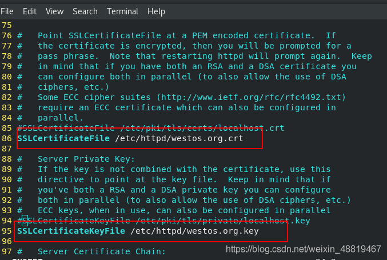The height and width of the screenshot is (260, 387).
Task: Click the path /etc/httpd/westos.org.key
Action: (194, 231)
